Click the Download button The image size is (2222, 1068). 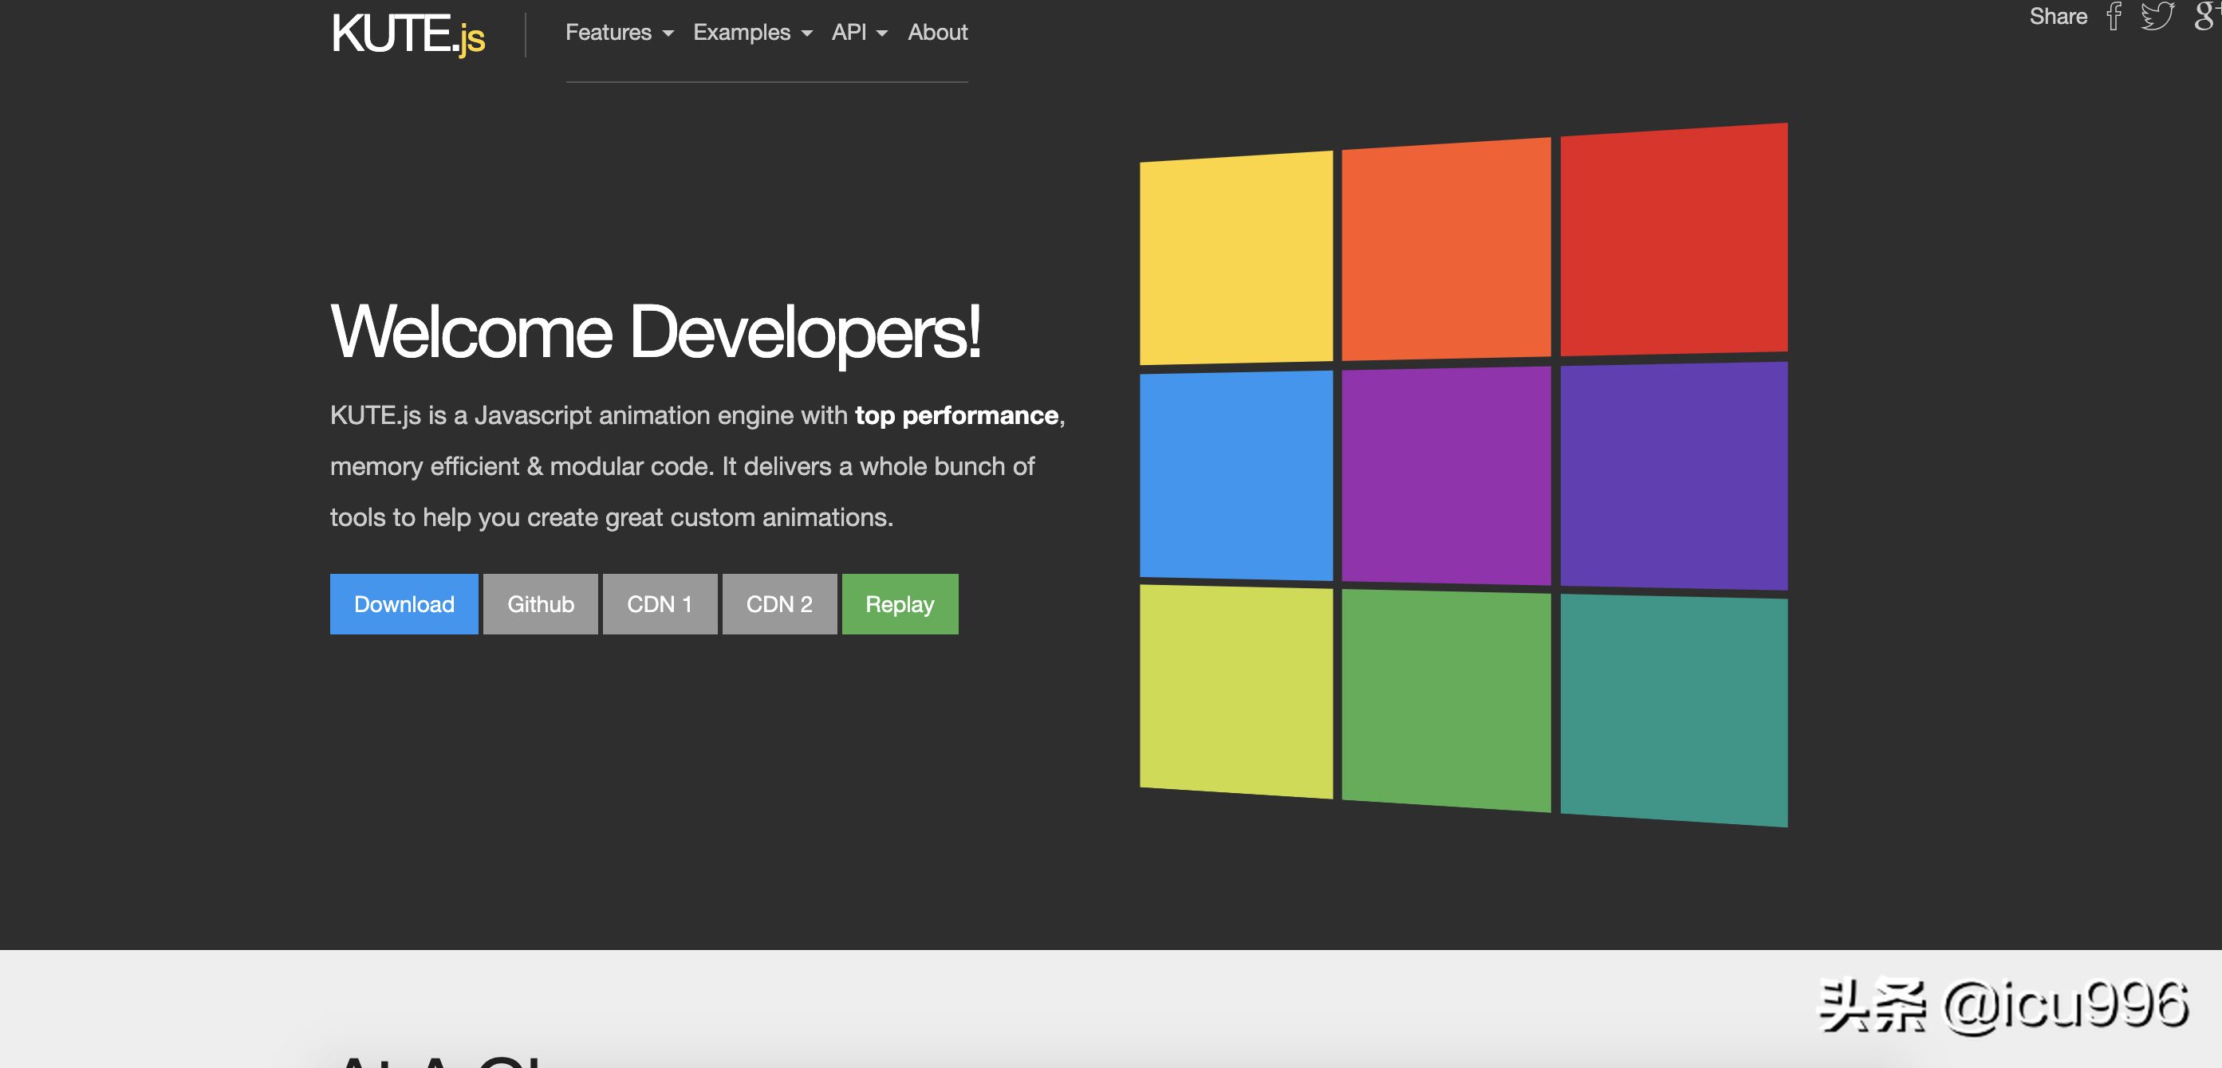tap(404, 603)
